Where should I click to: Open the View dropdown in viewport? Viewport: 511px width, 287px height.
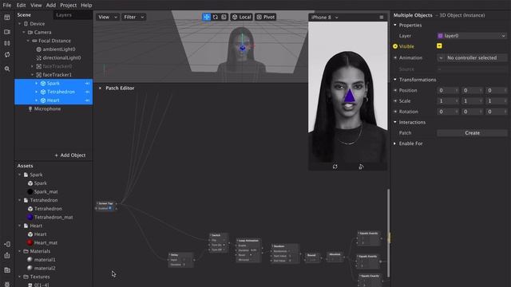108,17
